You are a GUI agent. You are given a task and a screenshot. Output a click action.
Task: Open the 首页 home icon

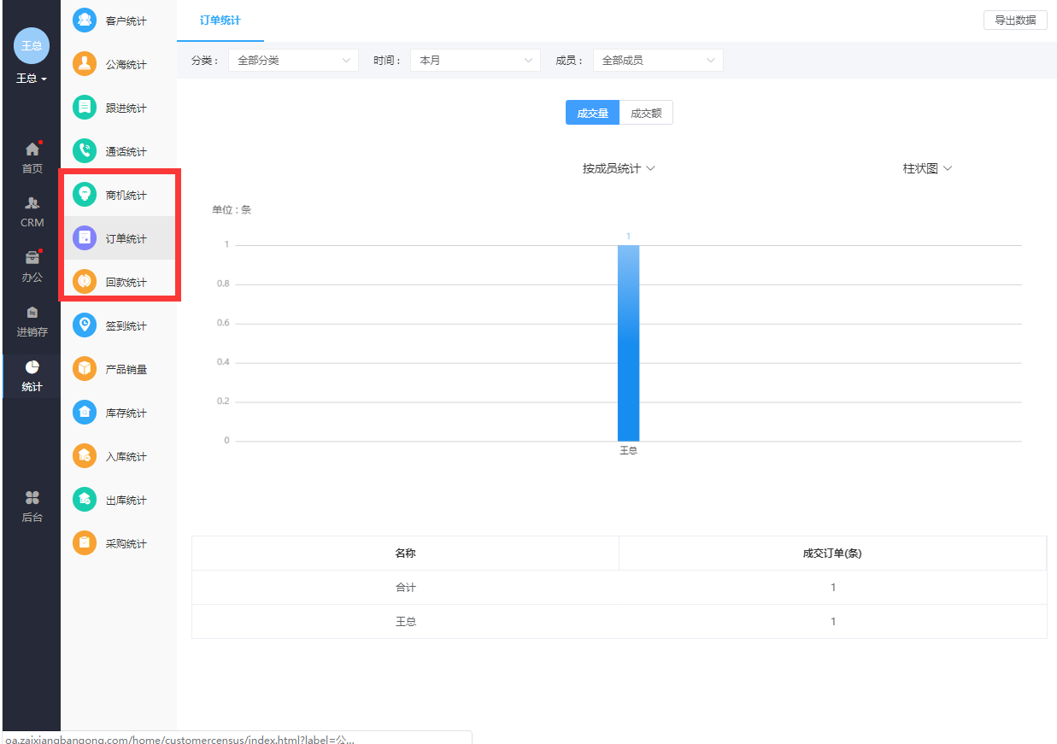32,149
